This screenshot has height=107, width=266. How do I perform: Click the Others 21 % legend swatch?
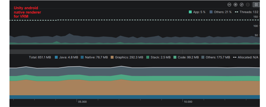tap(211, 12)
